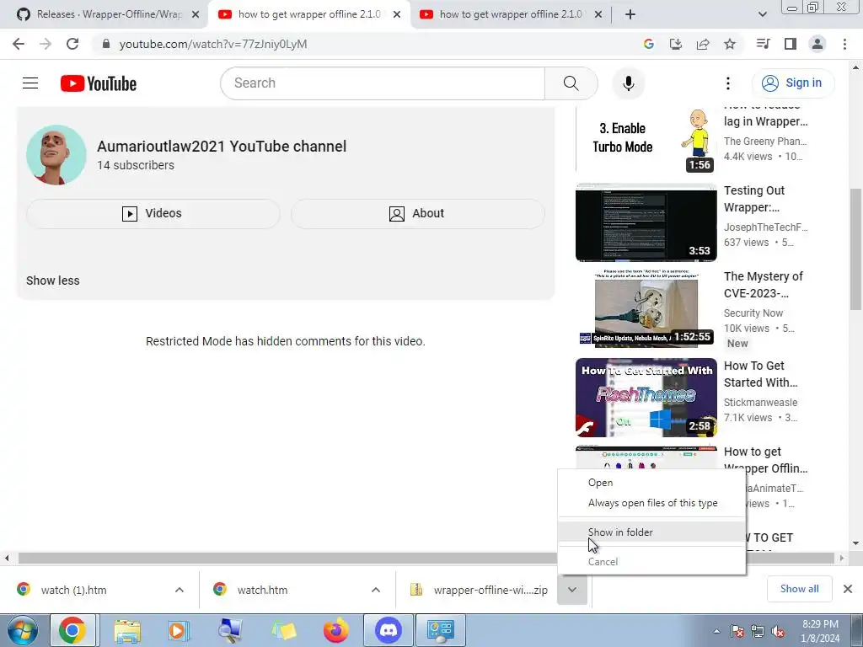Image resolution: width=863 pixels, height=647 pixels.
Task: Open wrapper-offline zip download item
Action: [478, 590]
